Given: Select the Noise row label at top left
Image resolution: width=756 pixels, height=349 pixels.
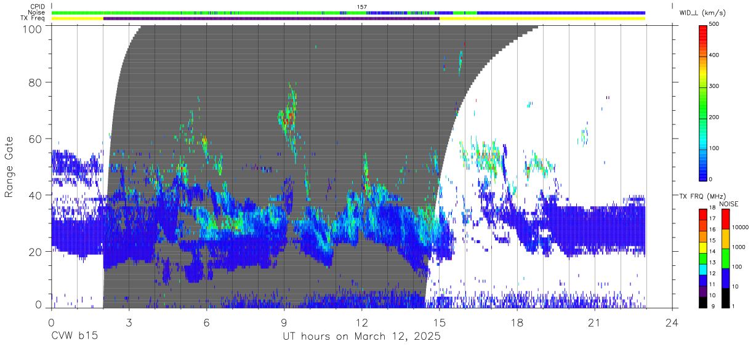Looking at the screenshot, I should 36,12.
